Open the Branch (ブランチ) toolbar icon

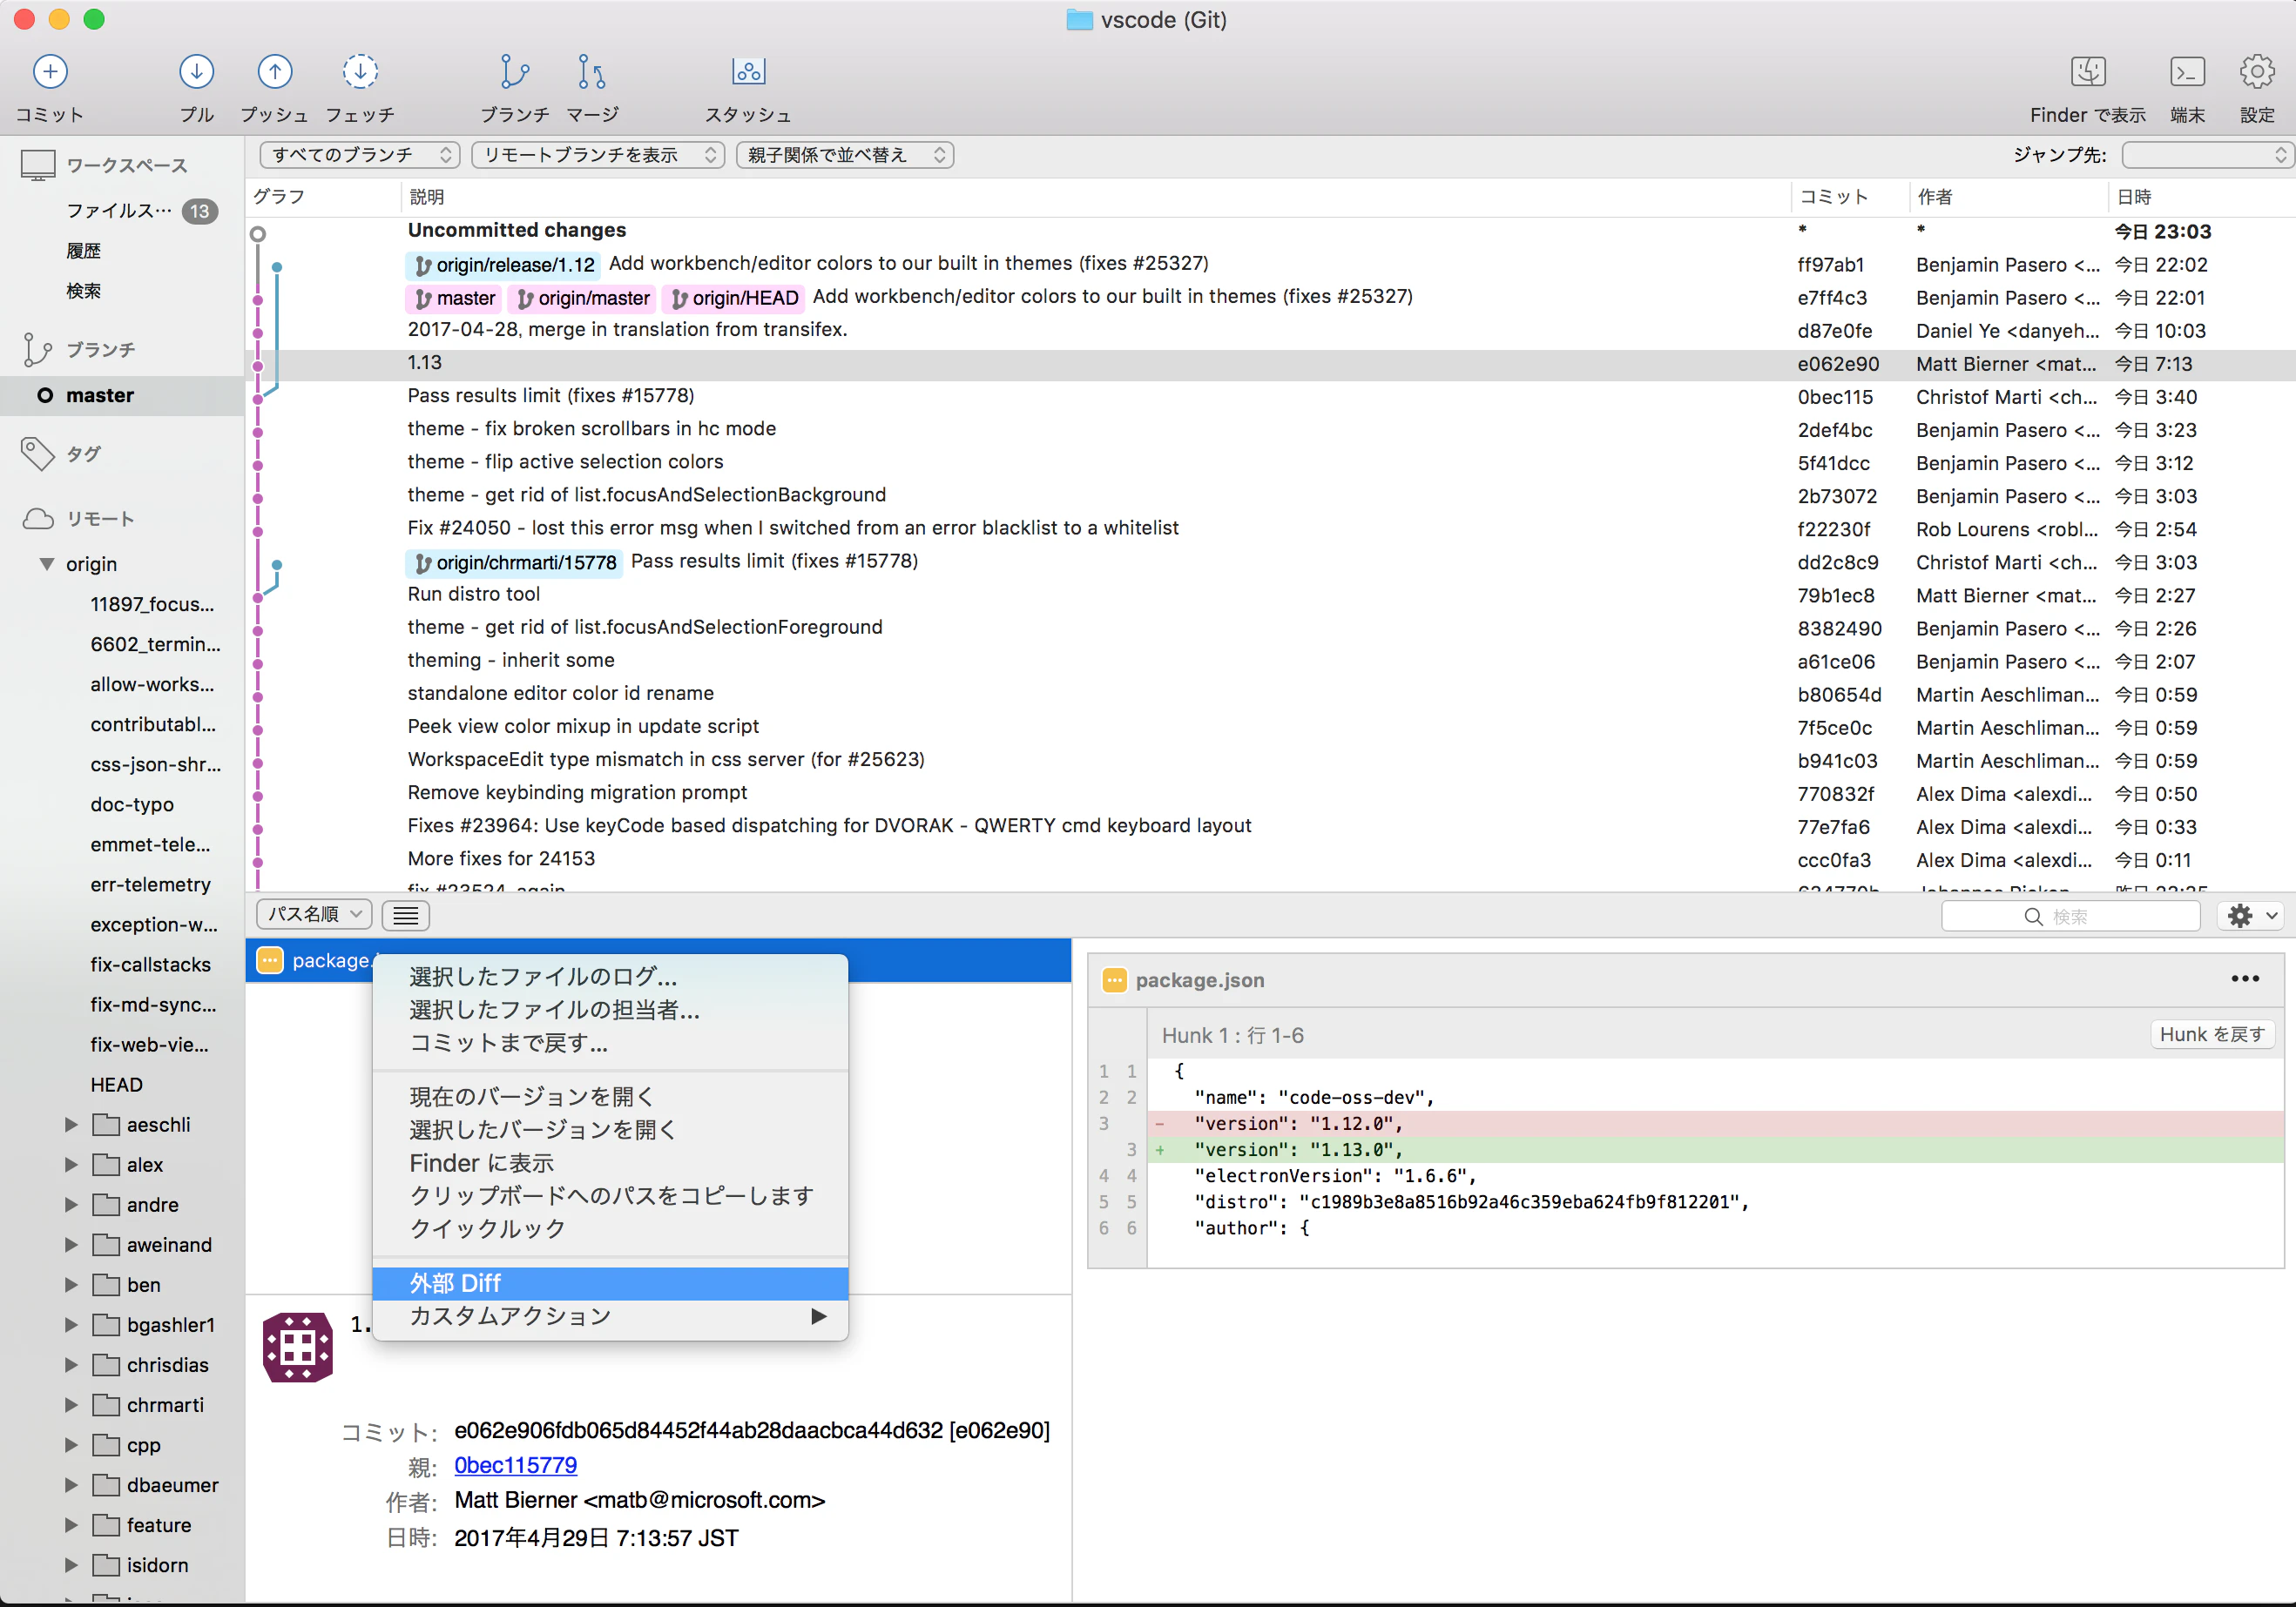(x=514, y=72)
